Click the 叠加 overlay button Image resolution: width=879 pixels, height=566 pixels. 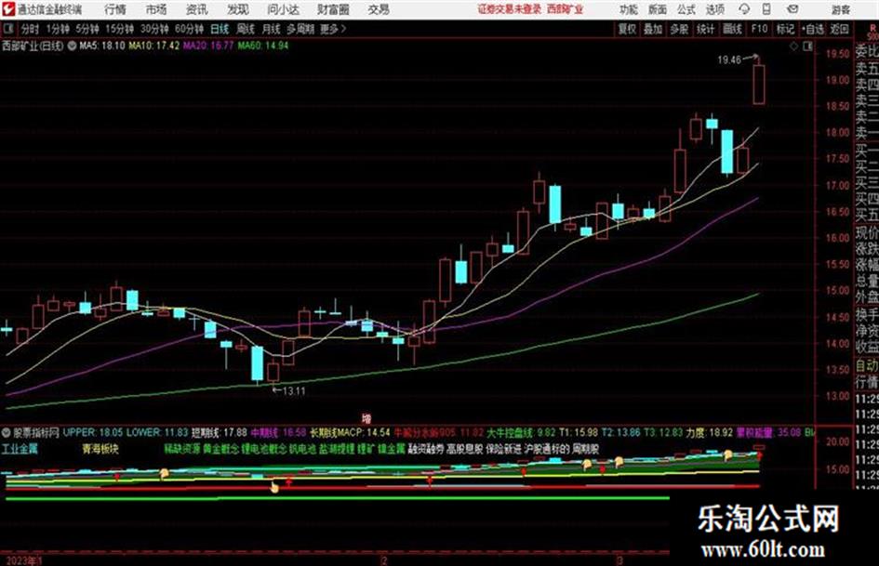coord(653,29)
